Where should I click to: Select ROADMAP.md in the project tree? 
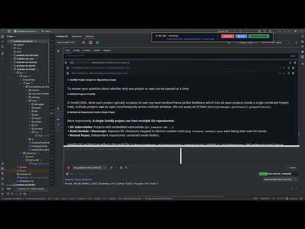pos(25,181)
